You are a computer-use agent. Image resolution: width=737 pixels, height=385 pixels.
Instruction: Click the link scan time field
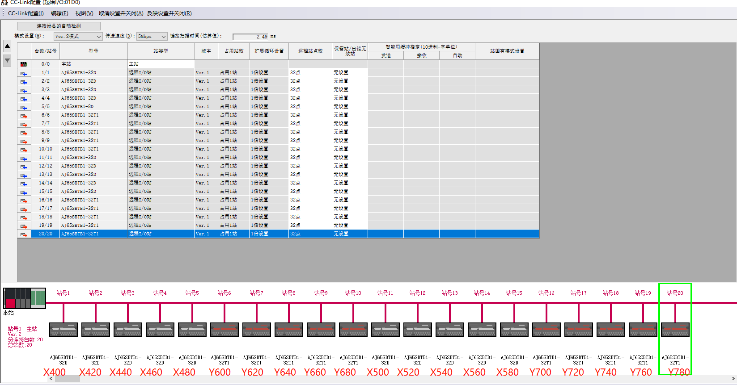tap(250, 37)
